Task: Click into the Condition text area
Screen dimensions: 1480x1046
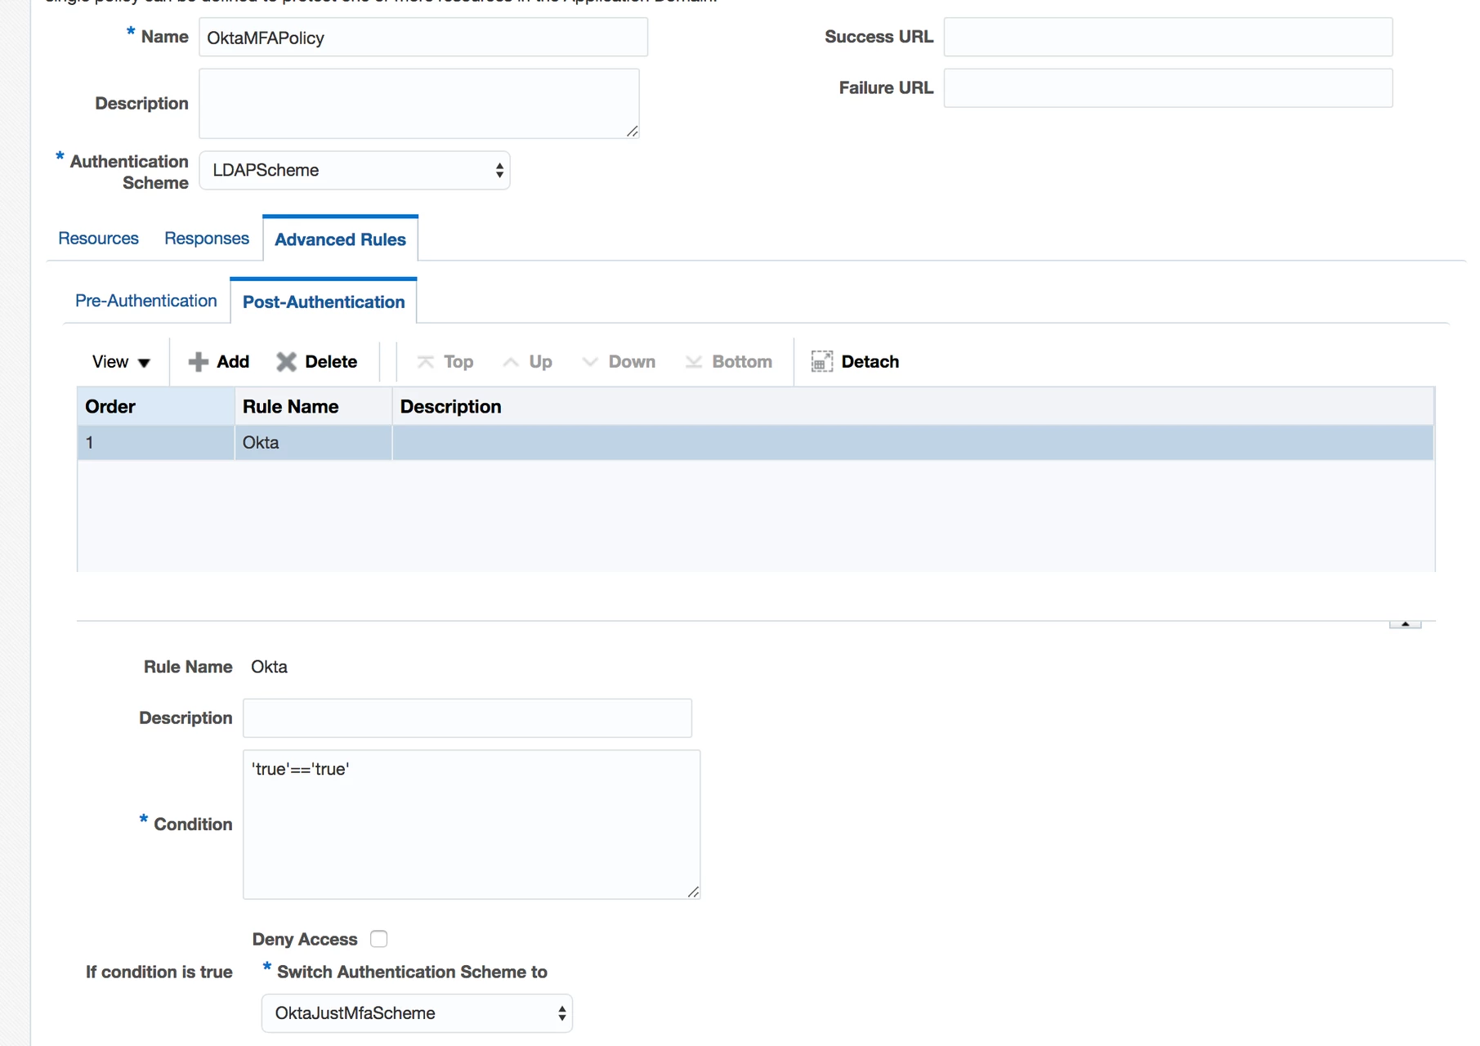Action: [x=471, y=825]
